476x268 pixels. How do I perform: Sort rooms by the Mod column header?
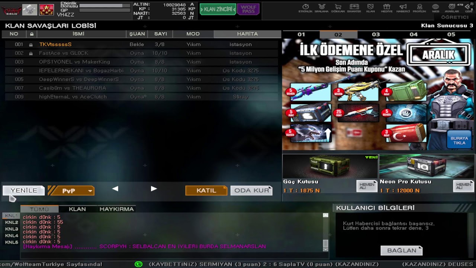coord(193,34)
